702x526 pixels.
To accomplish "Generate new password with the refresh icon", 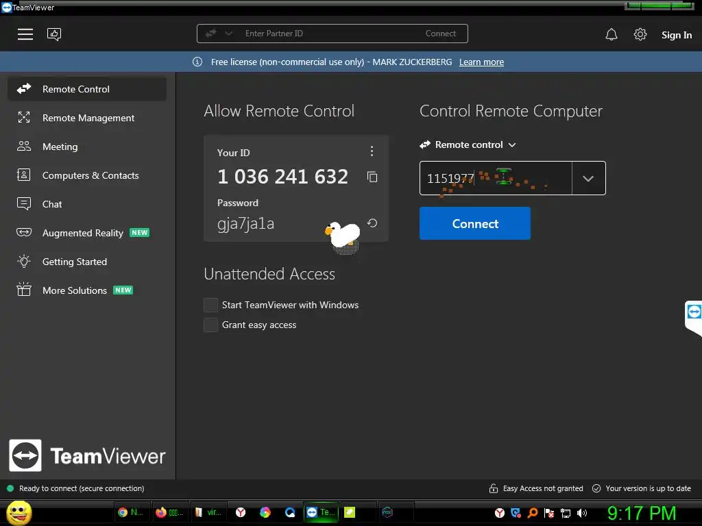I will (x=372, y=223).
